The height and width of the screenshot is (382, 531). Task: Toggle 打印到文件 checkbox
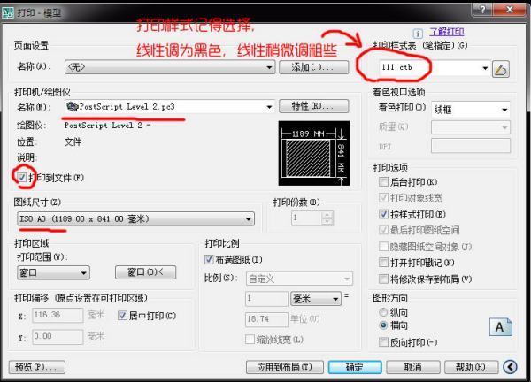pyautogui.click(x=22, y=177)
